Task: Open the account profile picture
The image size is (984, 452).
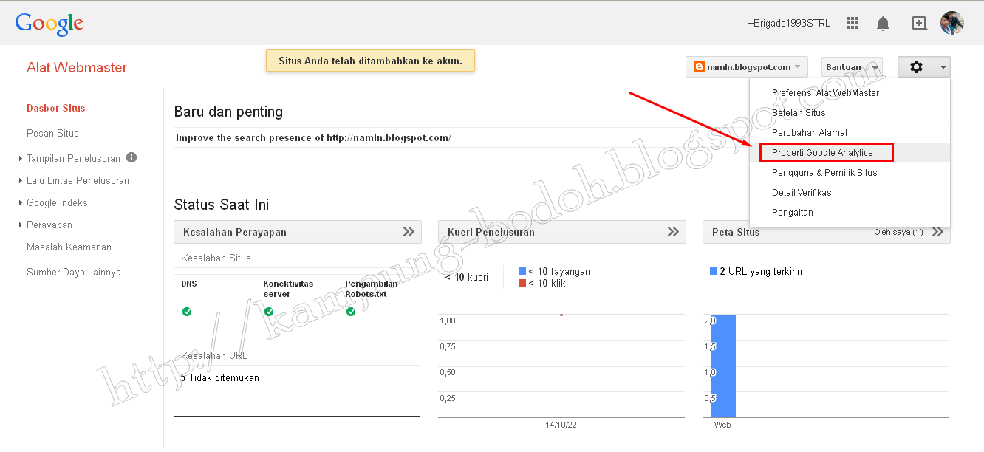Action: [952, 23]
